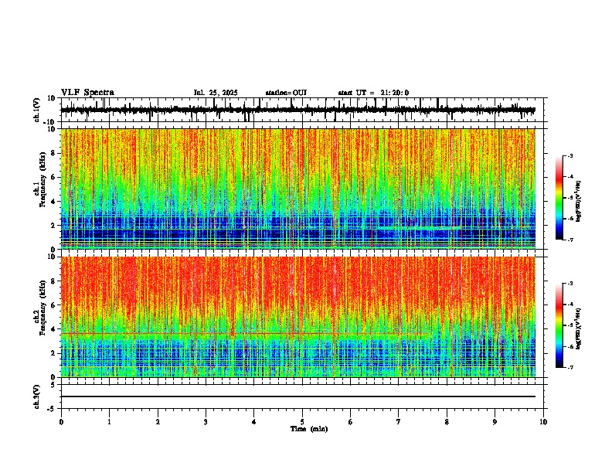612x473 pixels.
Task: Click the '-7' label on ch.2 colorbar
Action: [x=569, y=368]
